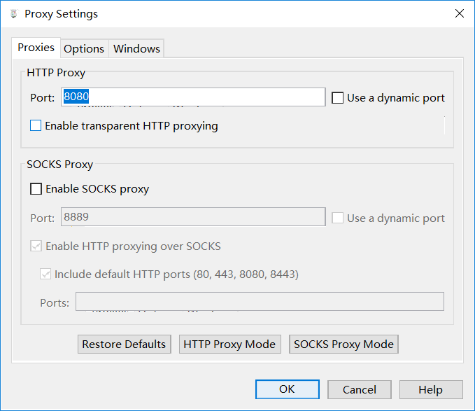Click the app icon in the title bar
Image resolution: width=475 pixels, height=411 pixels.
coord(13,13)
